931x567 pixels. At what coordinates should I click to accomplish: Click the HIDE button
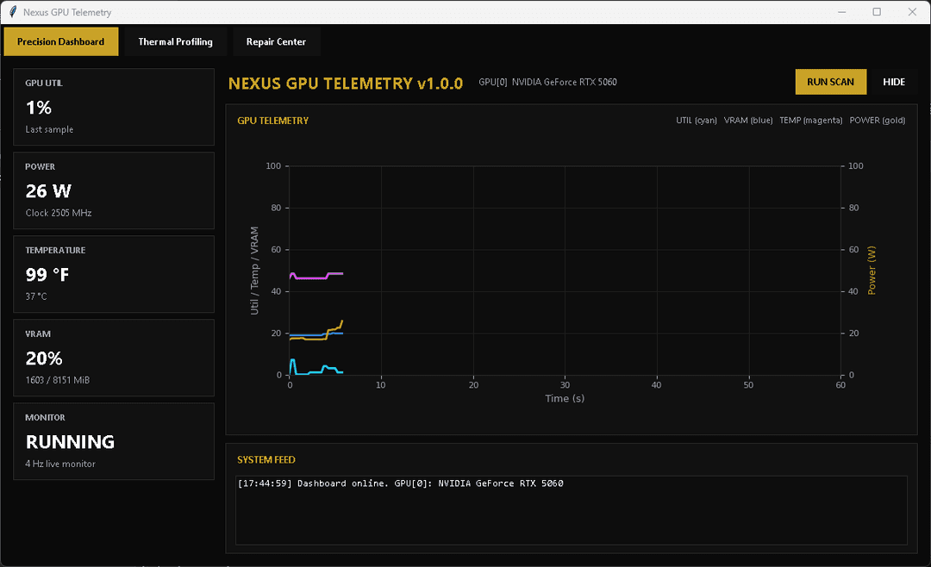pos(894,82)
